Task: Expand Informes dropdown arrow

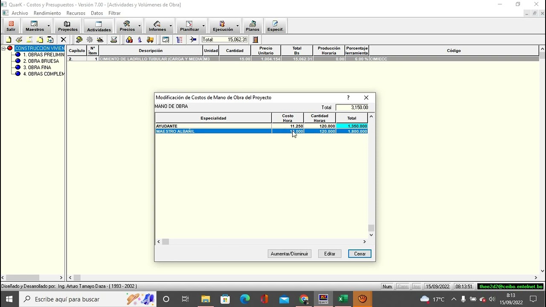Action: coord(171,26)
